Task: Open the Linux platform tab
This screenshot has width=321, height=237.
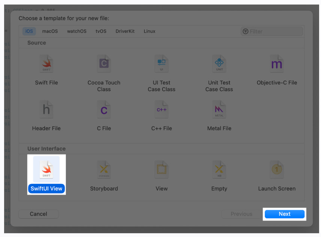Action: click(149, 31)
